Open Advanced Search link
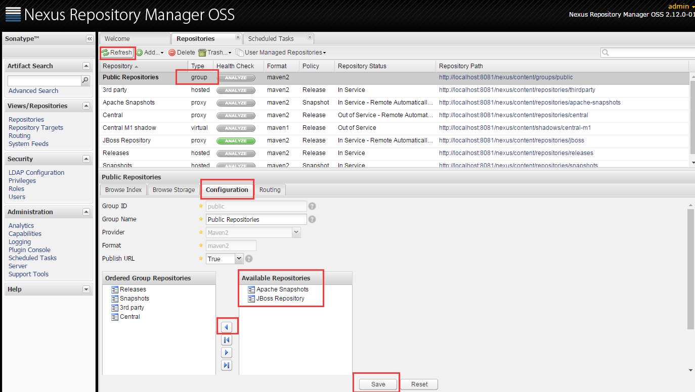695x392 pixels. [33, 91]
